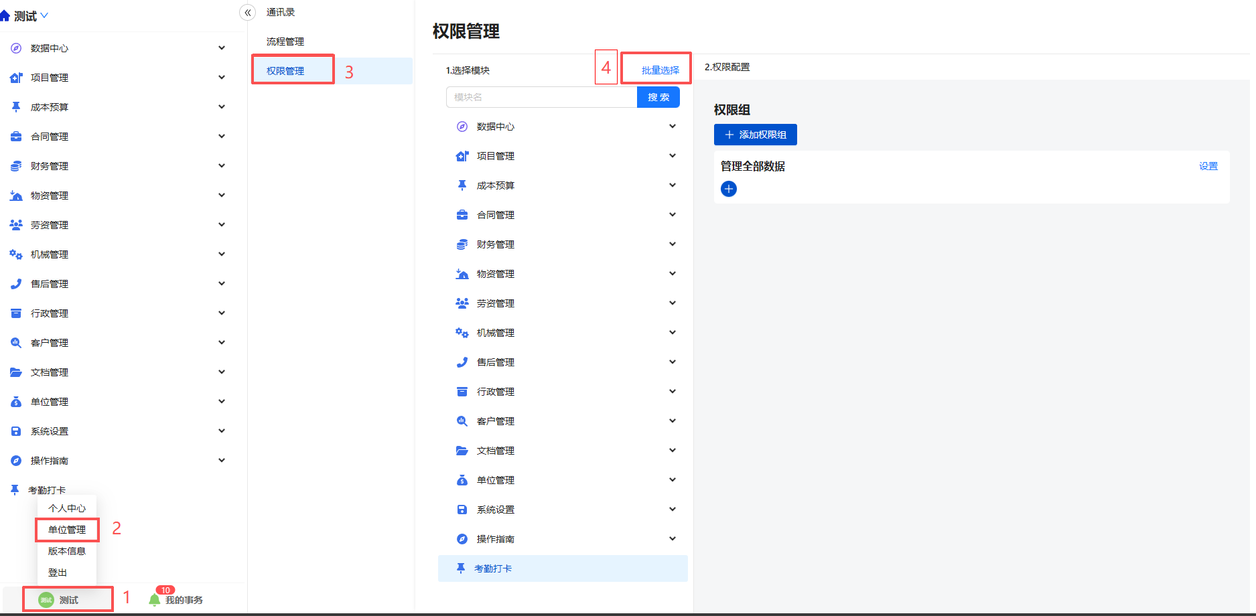The height and width of the screenshot is (616, 1256).
Task: Expand 劳资管理 chevron in module list
Action: pyautogui.click(x=672, y=303)
